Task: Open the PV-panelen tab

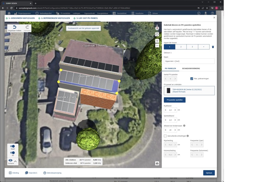Action: [x=170, y=69]
